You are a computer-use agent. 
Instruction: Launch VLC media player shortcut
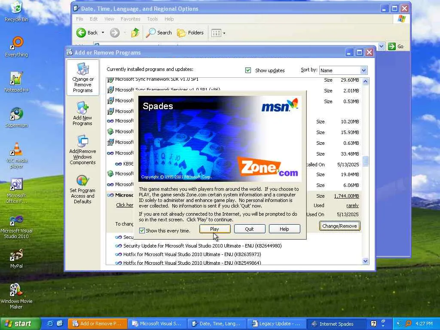pyautogui.click(x=17, y=155)
